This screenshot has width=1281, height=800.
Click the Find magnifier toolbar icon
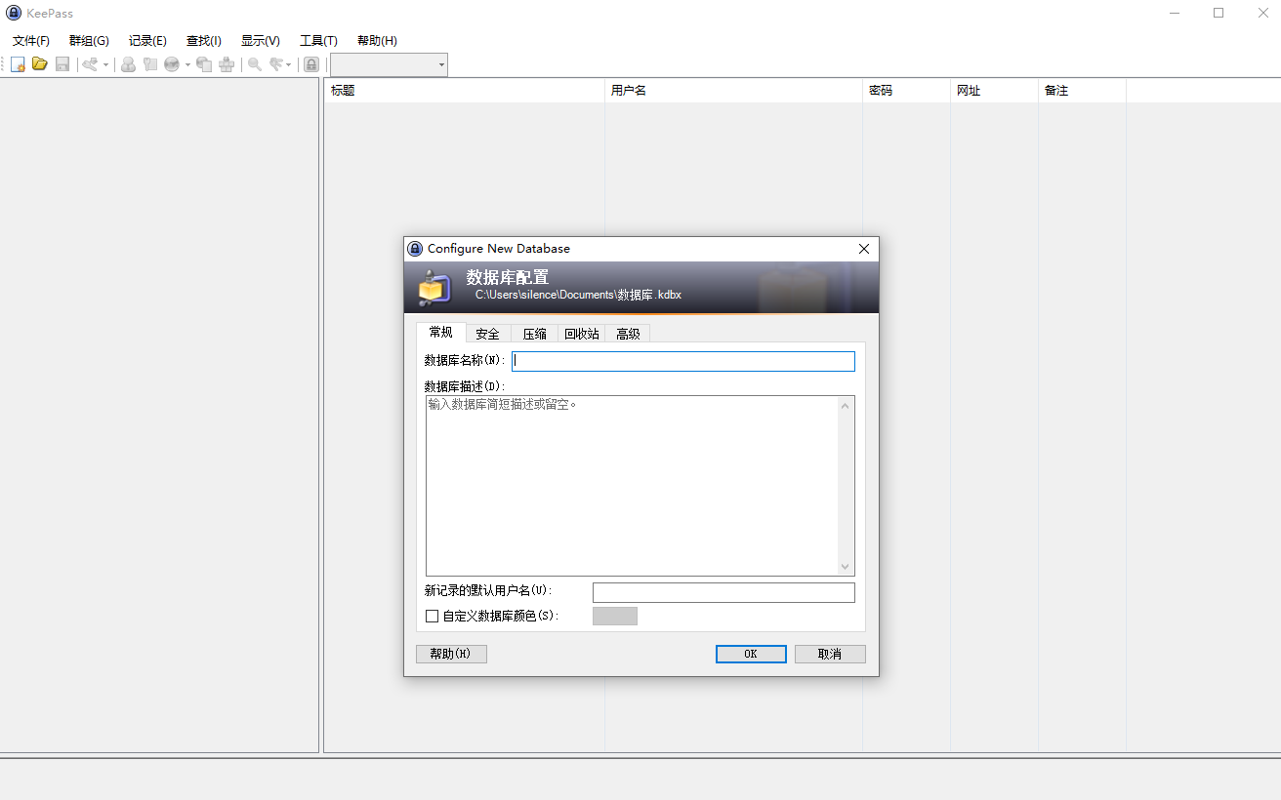255,64
